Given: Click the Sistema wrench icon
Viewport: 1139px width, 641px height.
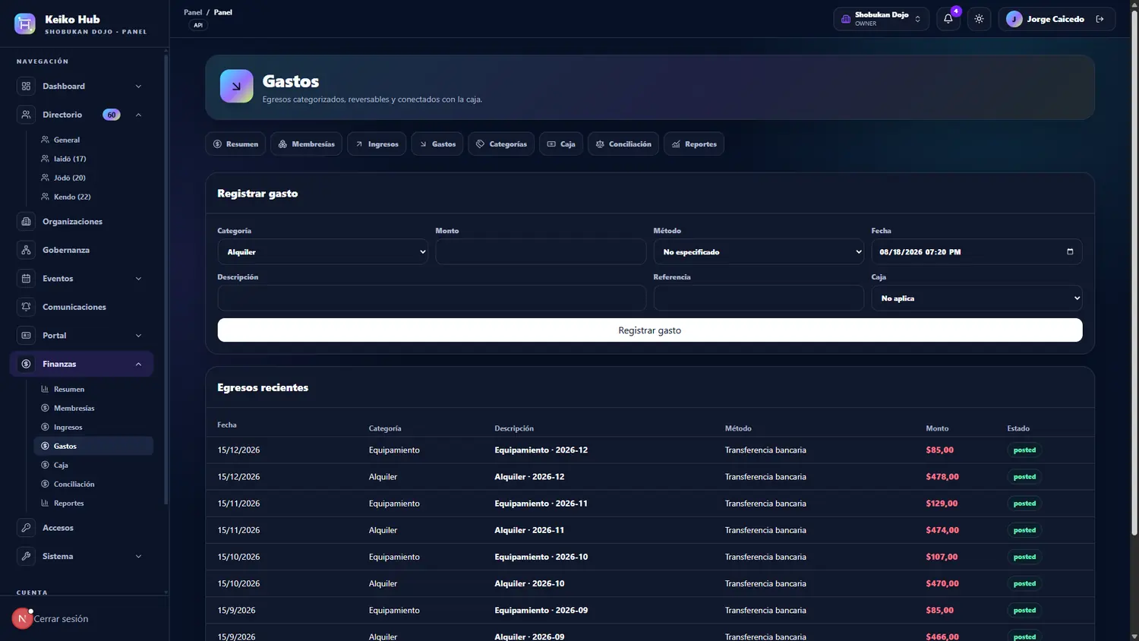Looking at the screenshot, I should click(x=27, y=557).
